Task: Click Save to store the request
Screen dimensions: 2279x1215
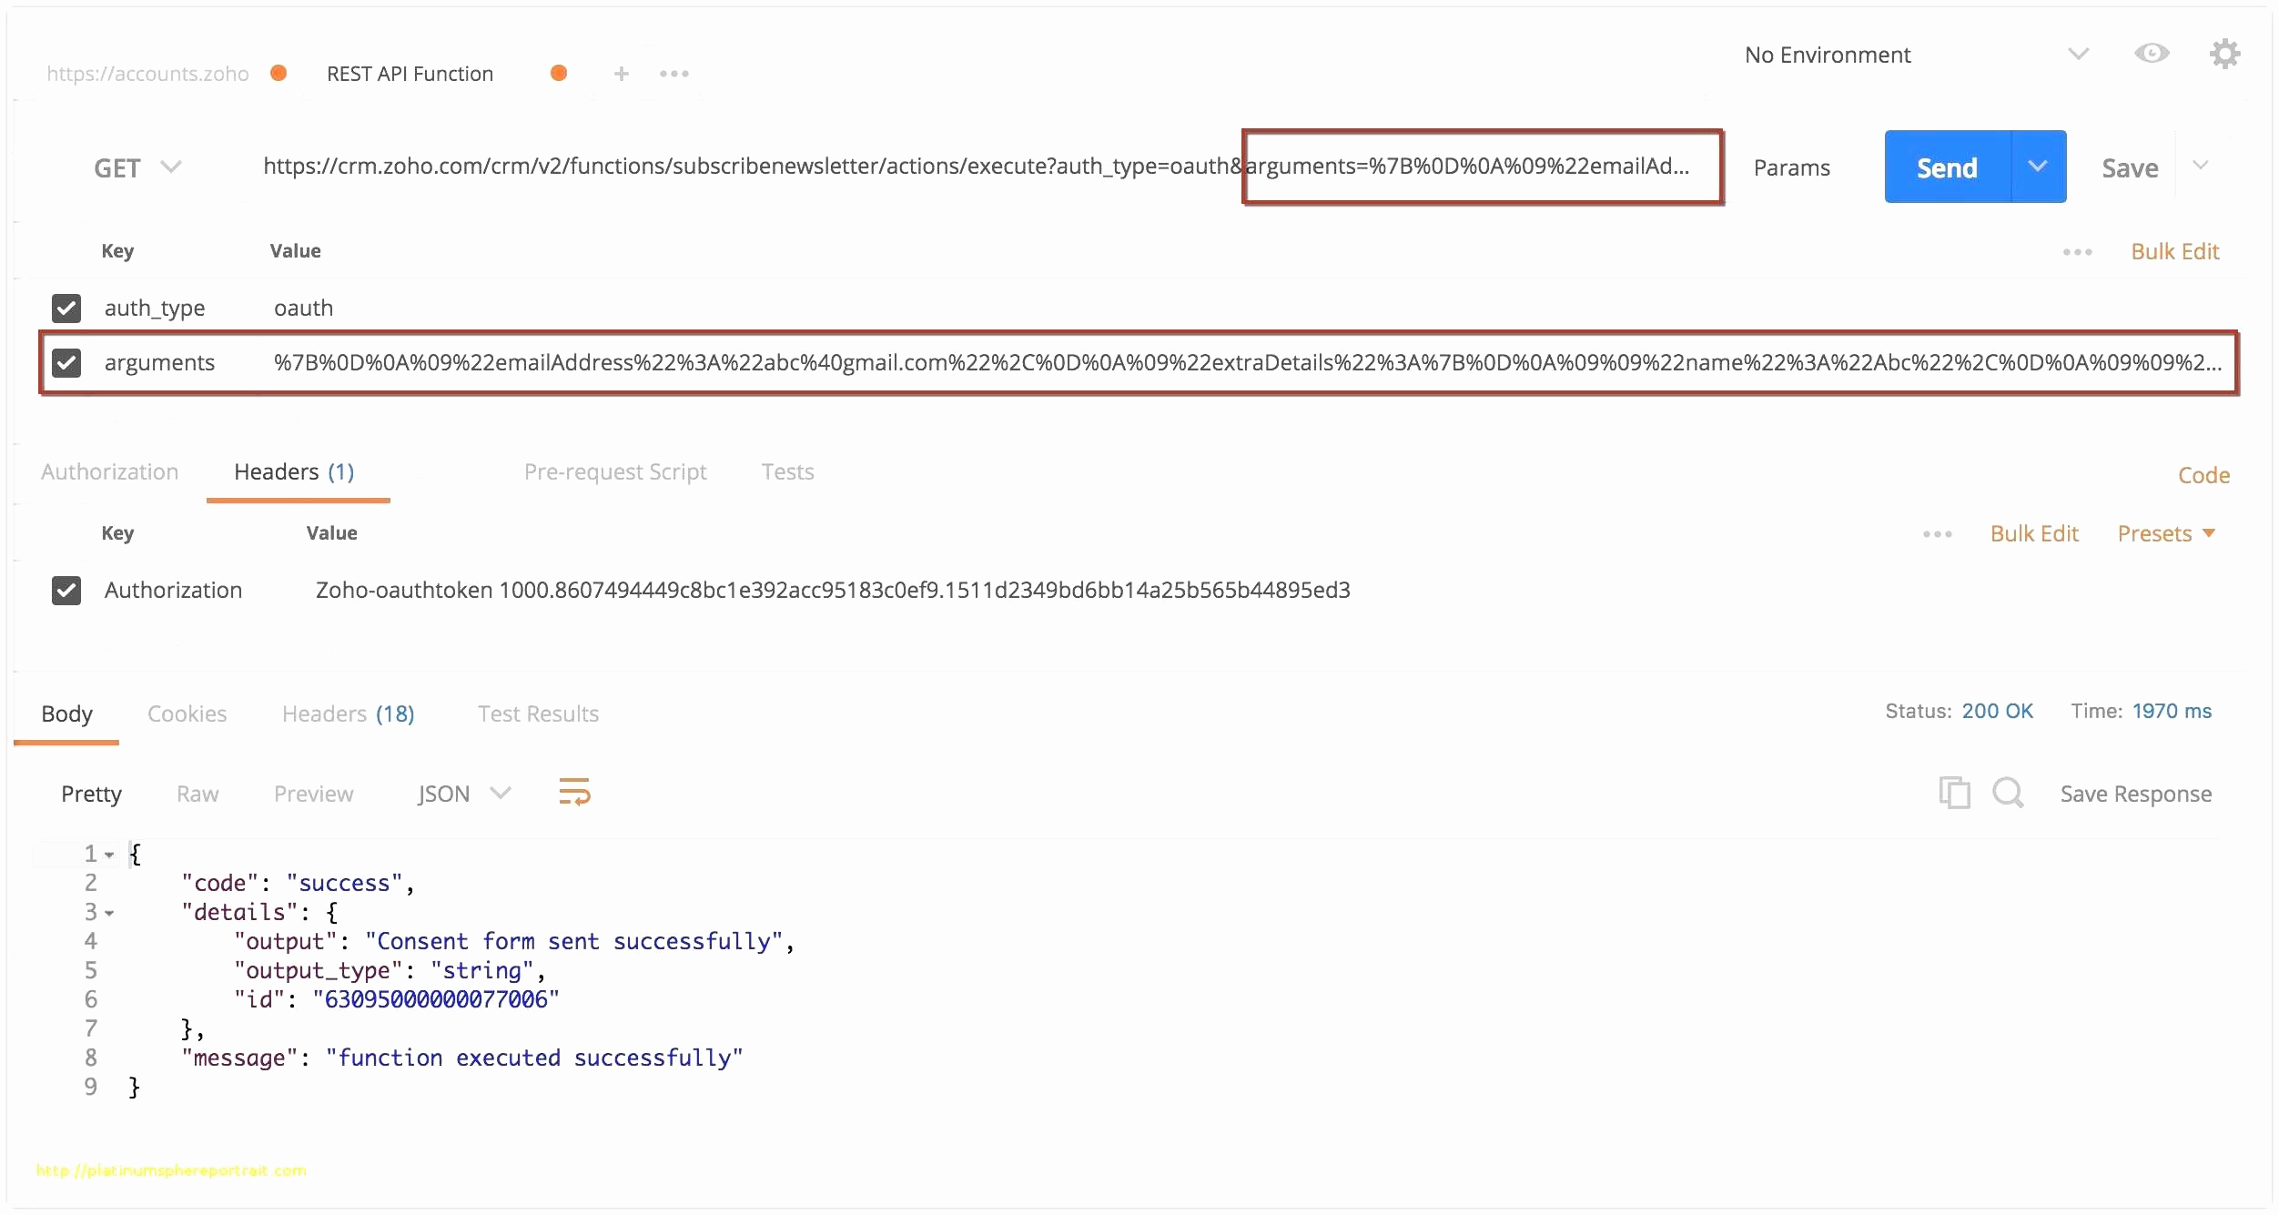Action: (x=2132, y=167)
